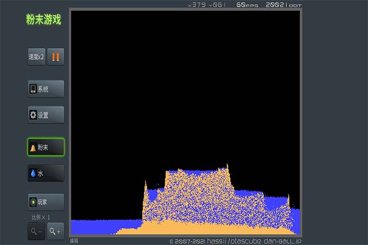Pause the simulation with the orange pause button
Viewport: 368px width, 245px height.
[56, 57]
